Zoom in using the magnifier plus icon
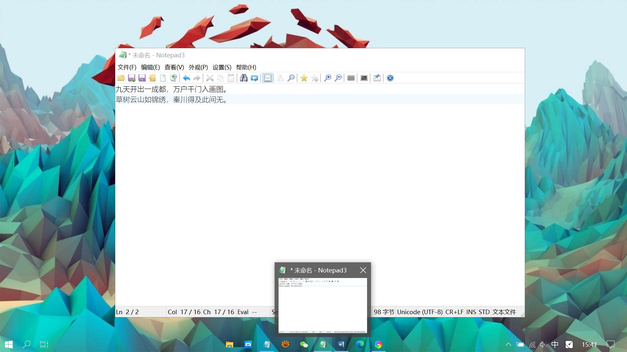This screenshot has width=627, height=352. 328,78
